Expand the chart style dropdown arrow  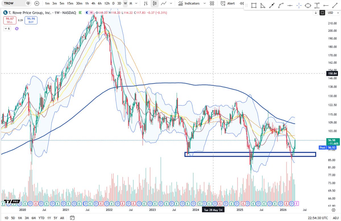coord(171,3)
